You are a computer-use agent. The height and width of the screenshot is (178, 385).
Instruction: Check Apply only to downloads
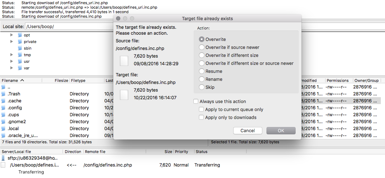(x=201, y=118)
